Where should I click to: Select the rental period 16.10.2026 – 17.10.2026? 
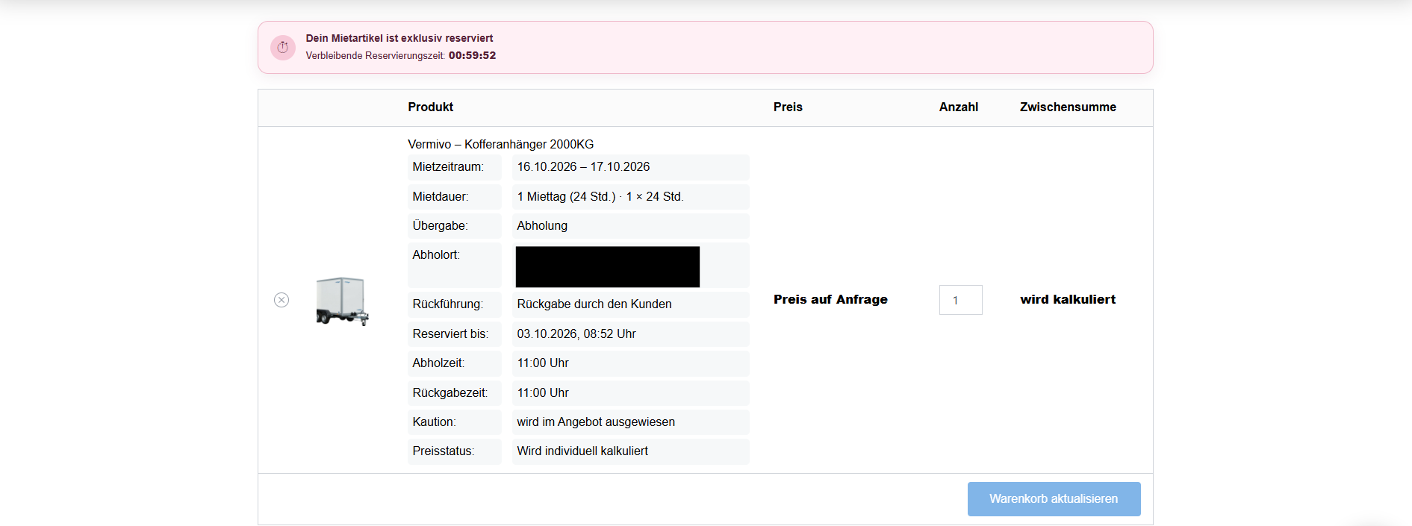pyautogui.click(x=583, y=167)
